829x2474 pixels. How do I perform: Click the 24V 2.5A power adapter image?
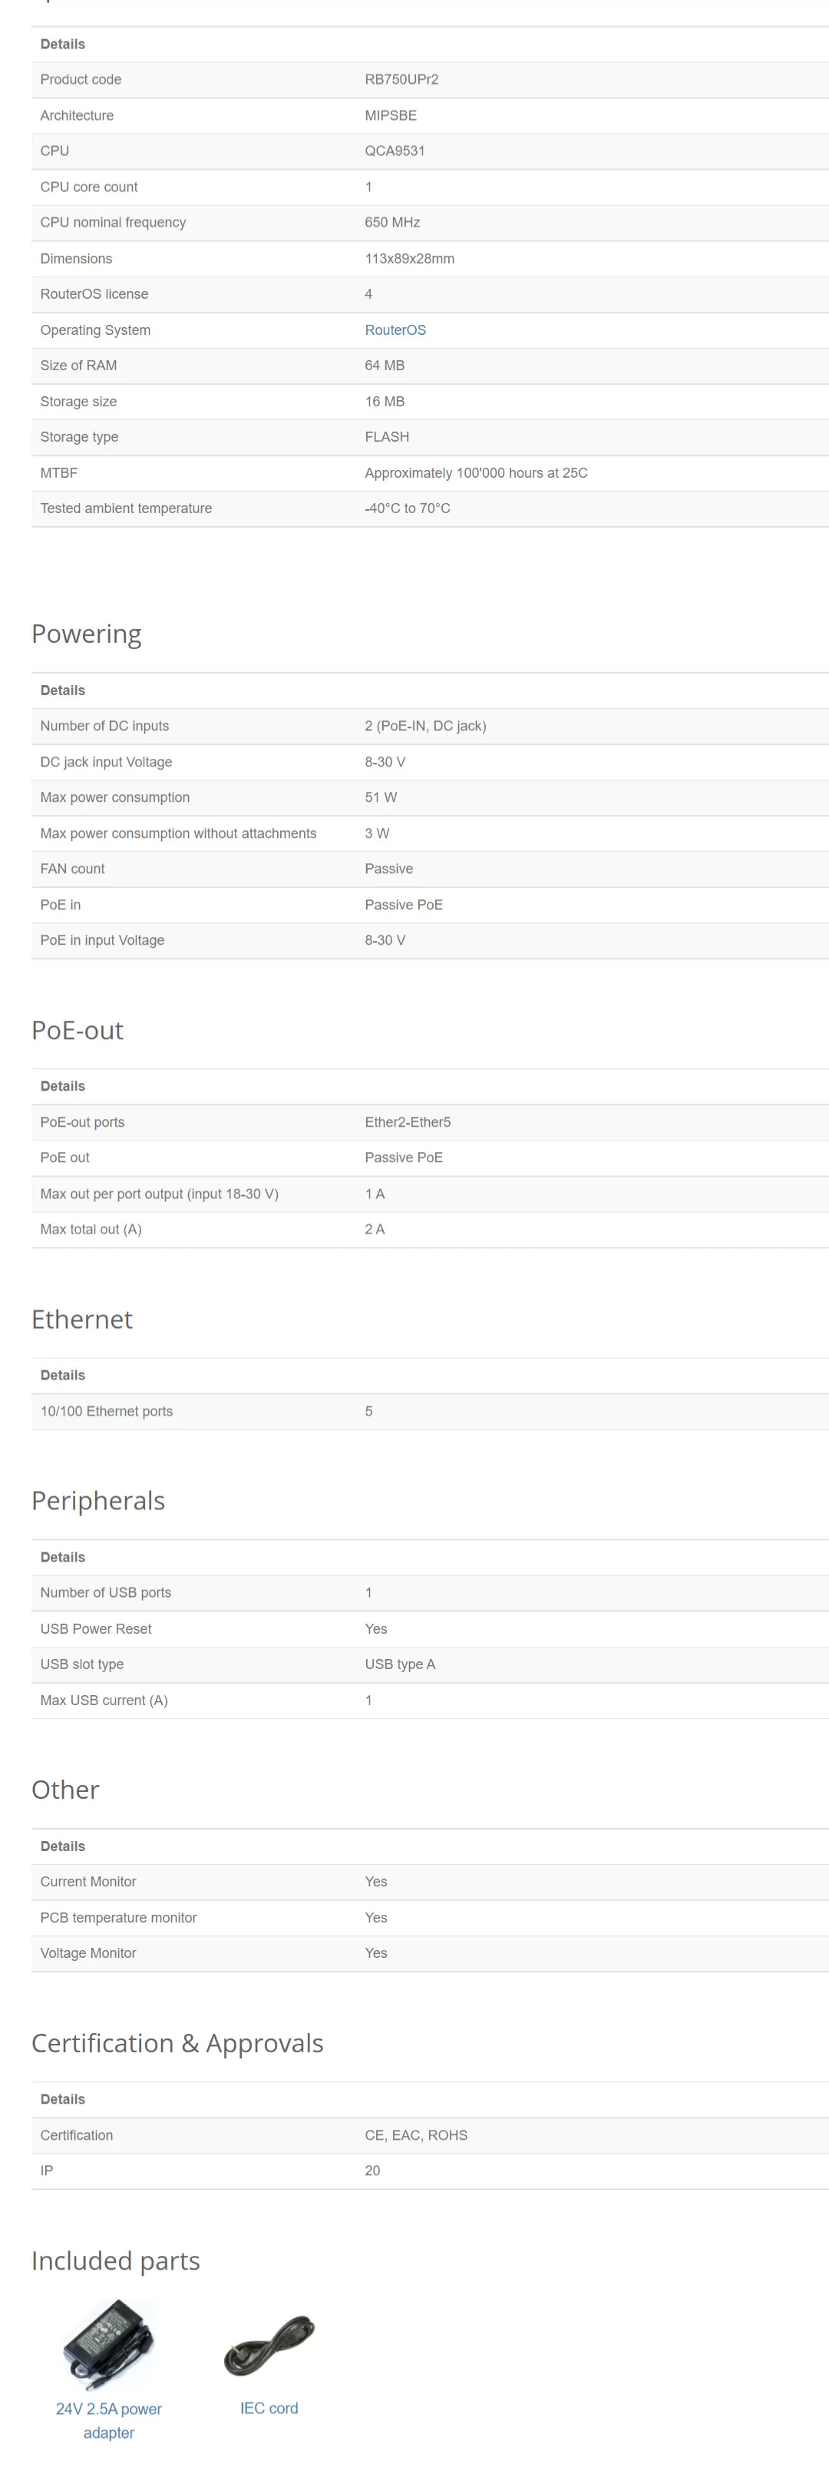tap(108, 2343)
